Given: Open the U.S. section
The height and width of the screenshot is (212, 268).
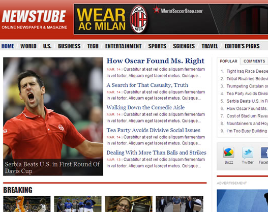Looking at the screenshot, I should (x=47, y=46).
